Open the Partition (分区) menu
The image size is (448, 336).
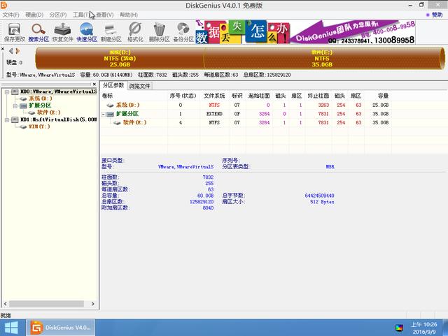pos(58,15)
